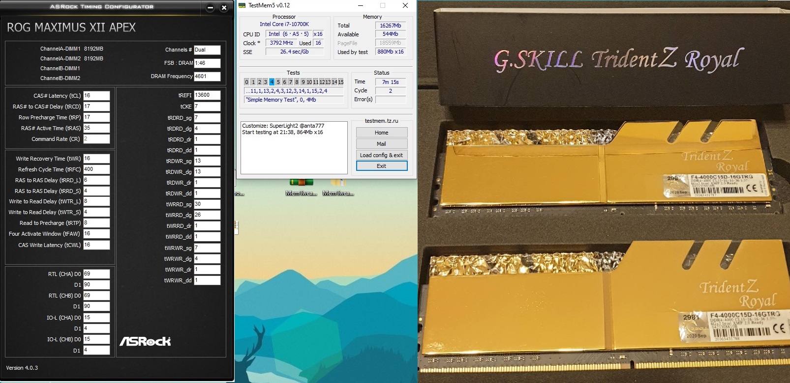This screenshot has width=790, height=383.
Task: Click the tRDWR_dg value field
Action: (207, 172)
